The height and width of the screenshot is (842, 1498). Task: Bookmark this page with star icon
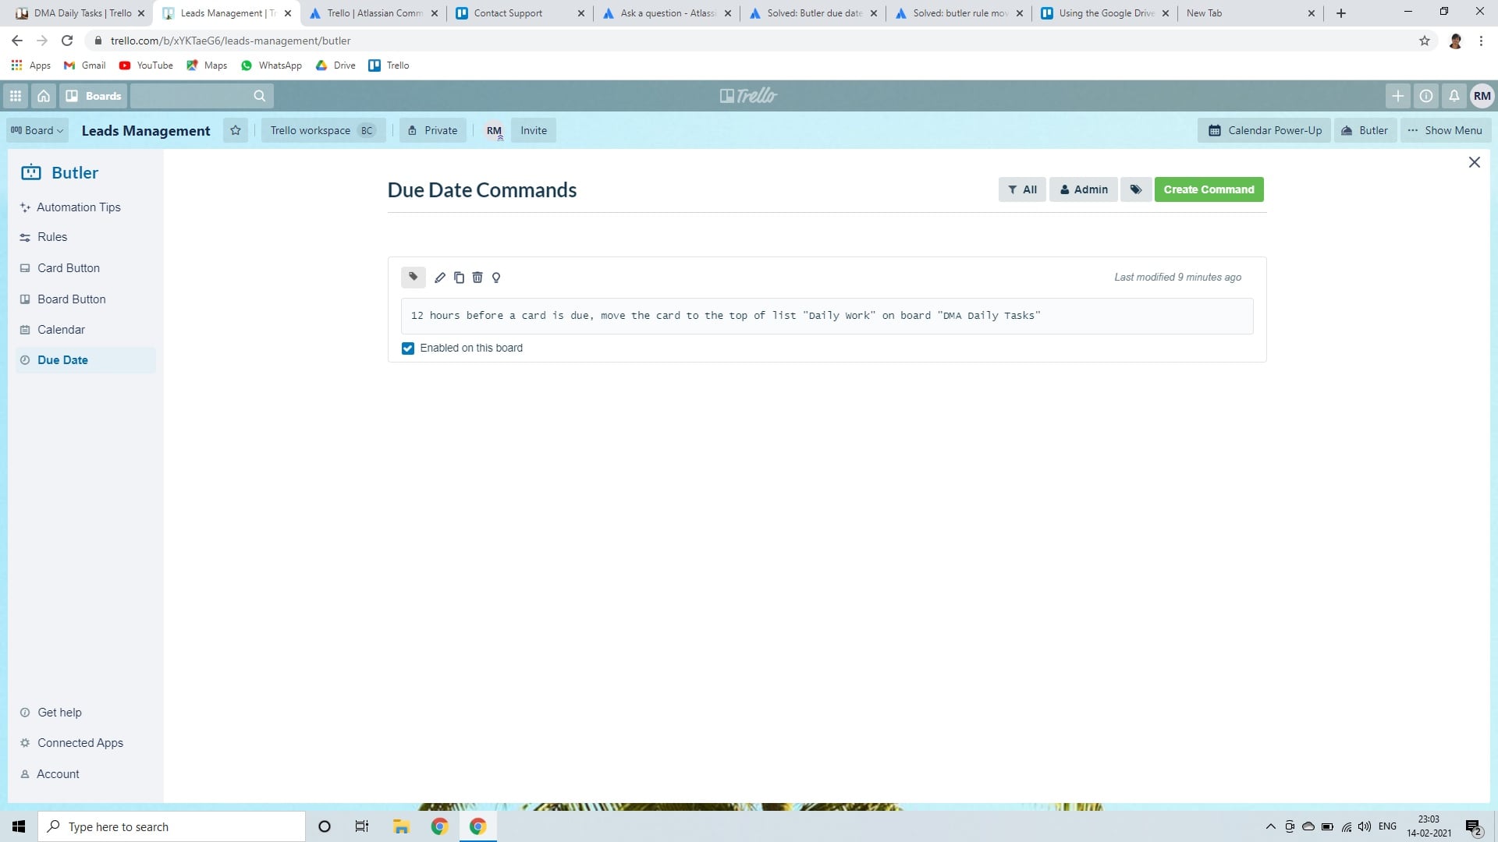pyautogui.click(x=1425, y=41)
